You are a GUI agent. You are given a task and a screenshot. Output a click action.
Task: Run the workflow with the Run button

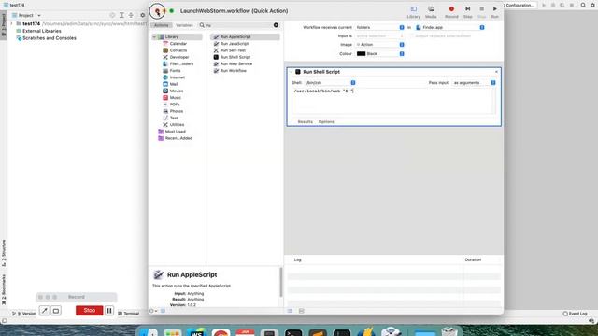[494, 12]
